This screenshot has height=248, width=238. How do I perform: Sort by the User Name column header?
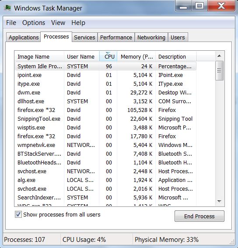click(82, 56)
